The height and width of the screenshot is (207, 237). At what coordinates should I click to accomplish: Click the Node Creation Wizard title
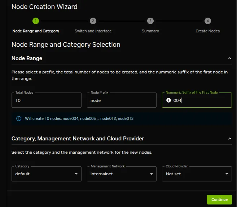click(x=44, y=7)
